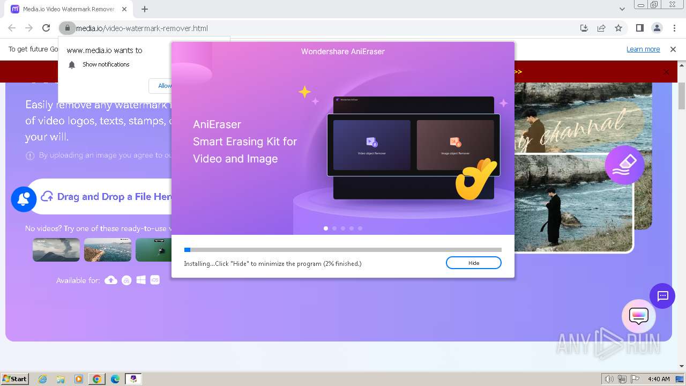Close the Media.io Video Watermark Remover tab
This screenshot has height=386, width=686.
pos(124,9)
